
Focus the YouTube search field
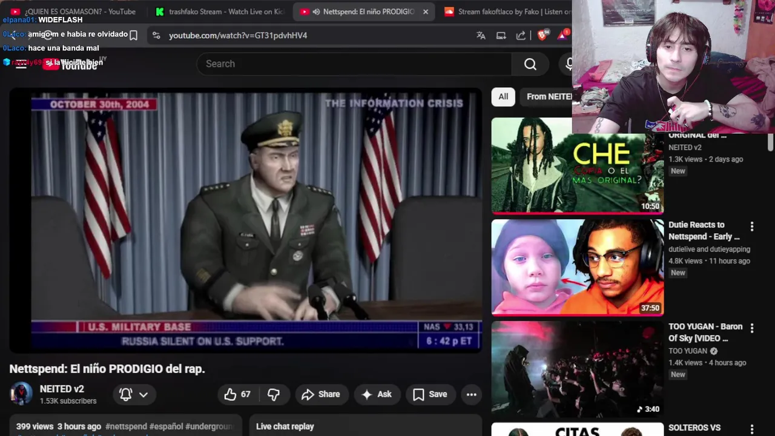pos(354,64)
